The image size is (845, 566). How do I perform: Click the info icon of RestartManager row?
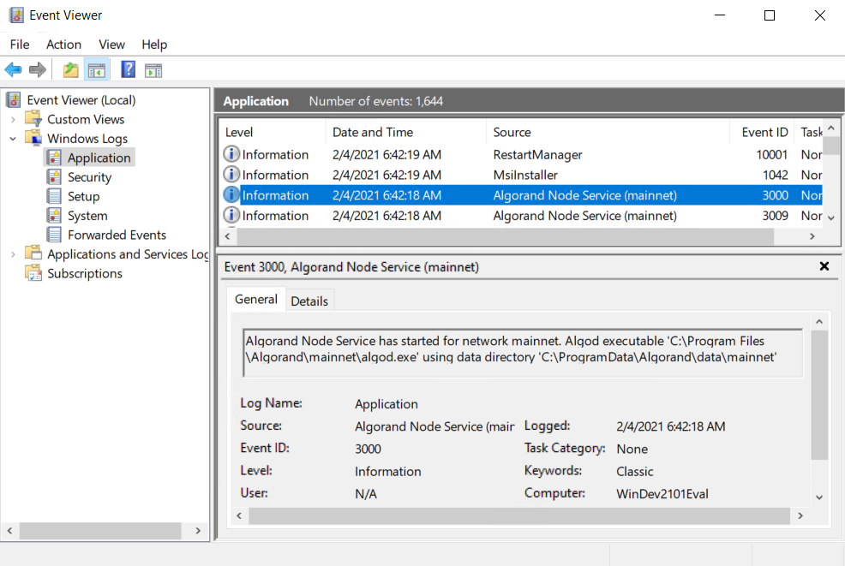(231, 154)
